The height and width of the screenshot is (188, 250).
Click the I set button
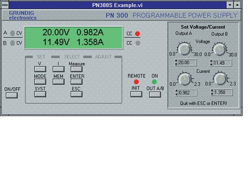(58, 69)
